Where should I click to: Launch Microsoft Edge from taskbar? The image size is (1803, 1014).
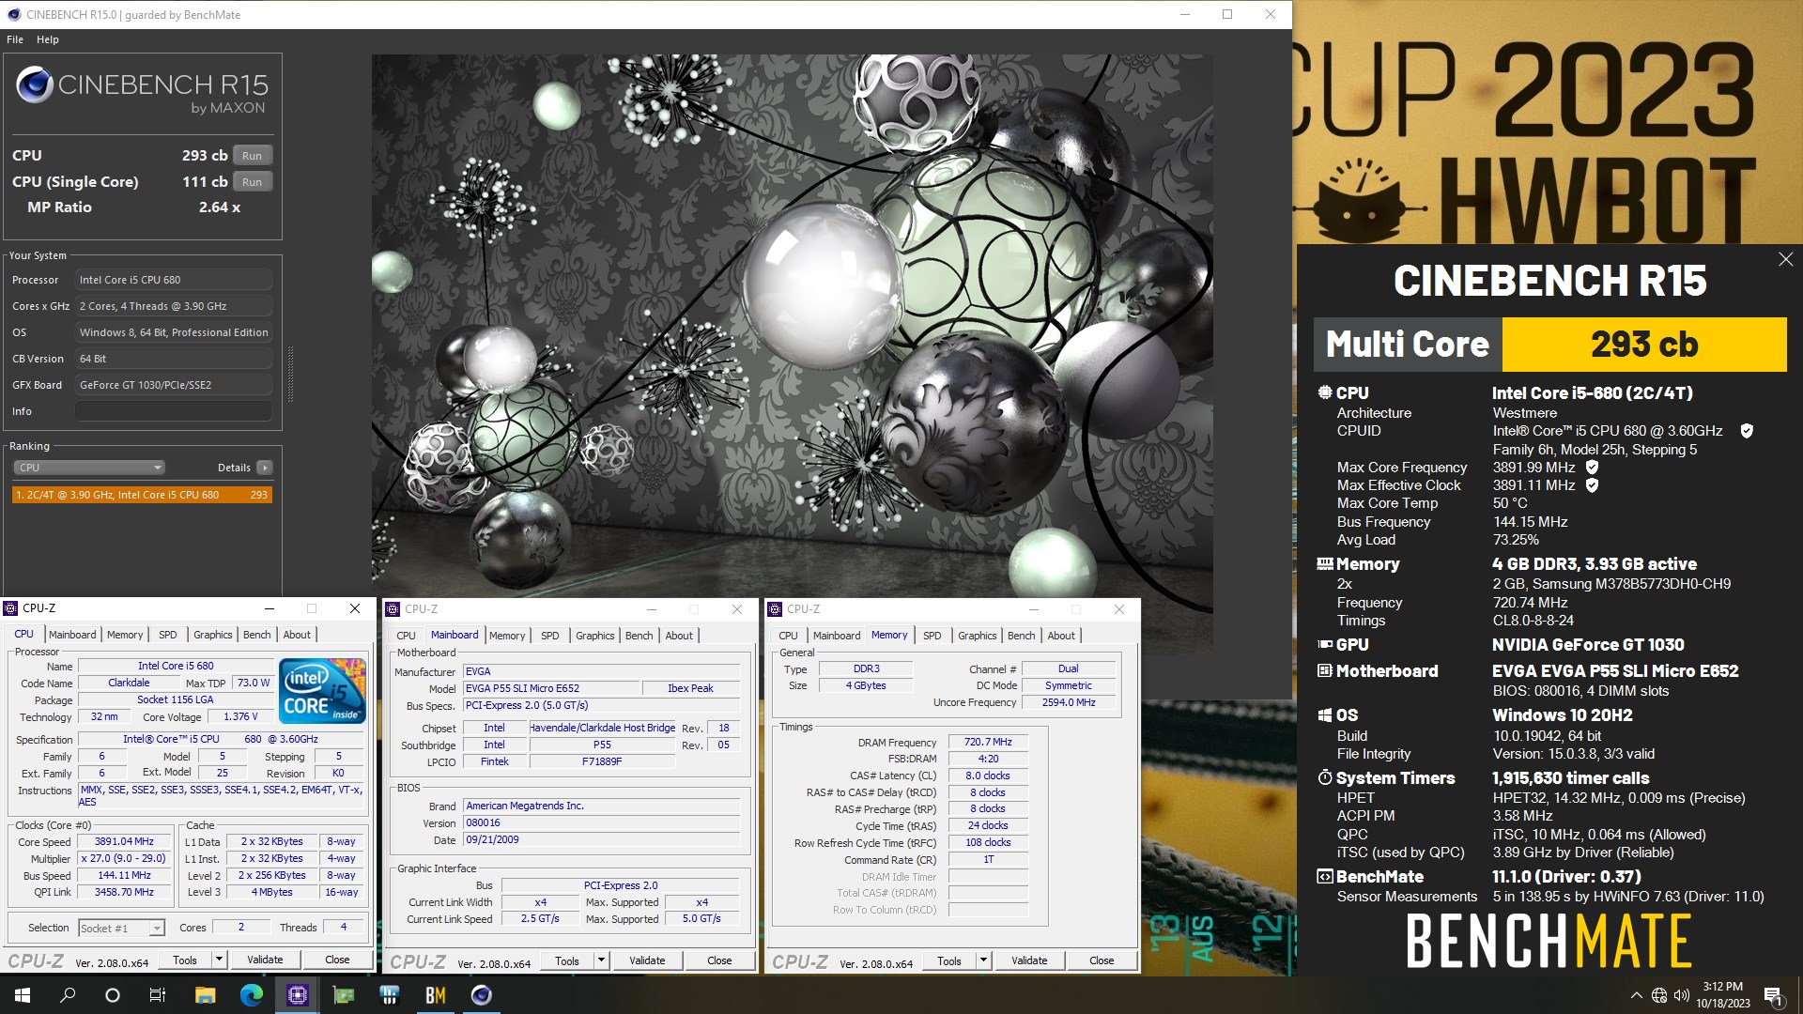pyautogui.click(x=251, y=995)
